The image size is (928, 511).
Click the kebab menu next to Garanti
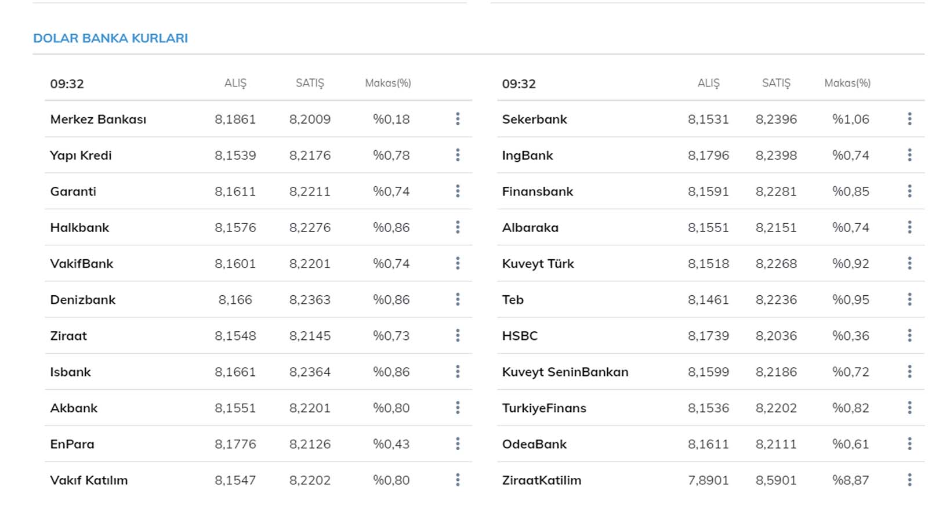pos(458,191)
